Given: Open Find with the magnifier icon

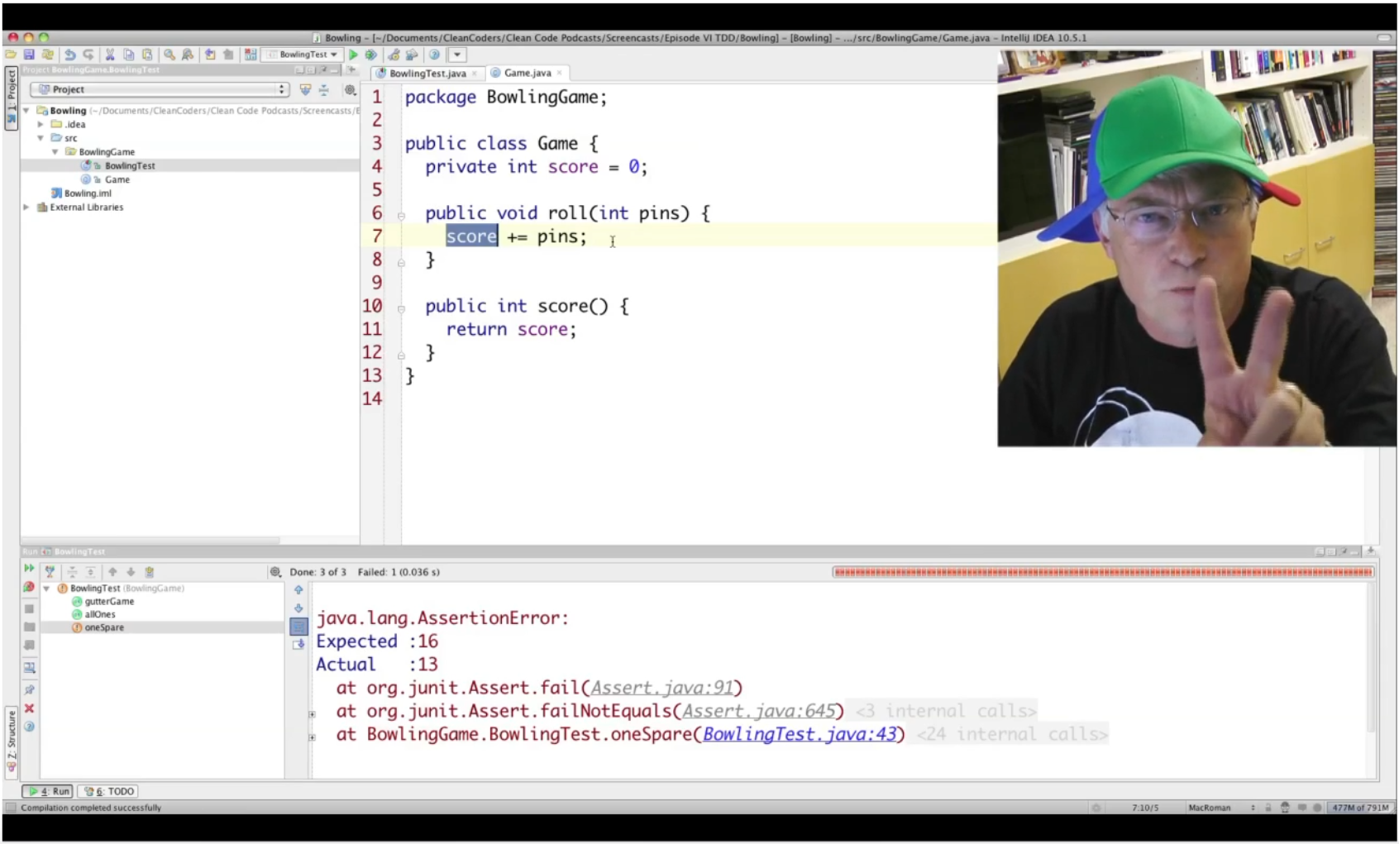Looking at the screenshot, I should click(170, 55).
